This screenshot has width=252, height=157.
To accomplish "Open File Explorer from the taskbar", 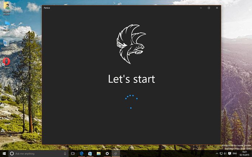I will [x=98, y=153].
